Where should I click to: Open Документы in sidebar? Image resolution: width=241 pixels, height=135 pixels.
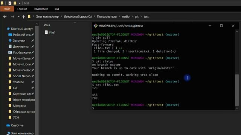[21, 46]
